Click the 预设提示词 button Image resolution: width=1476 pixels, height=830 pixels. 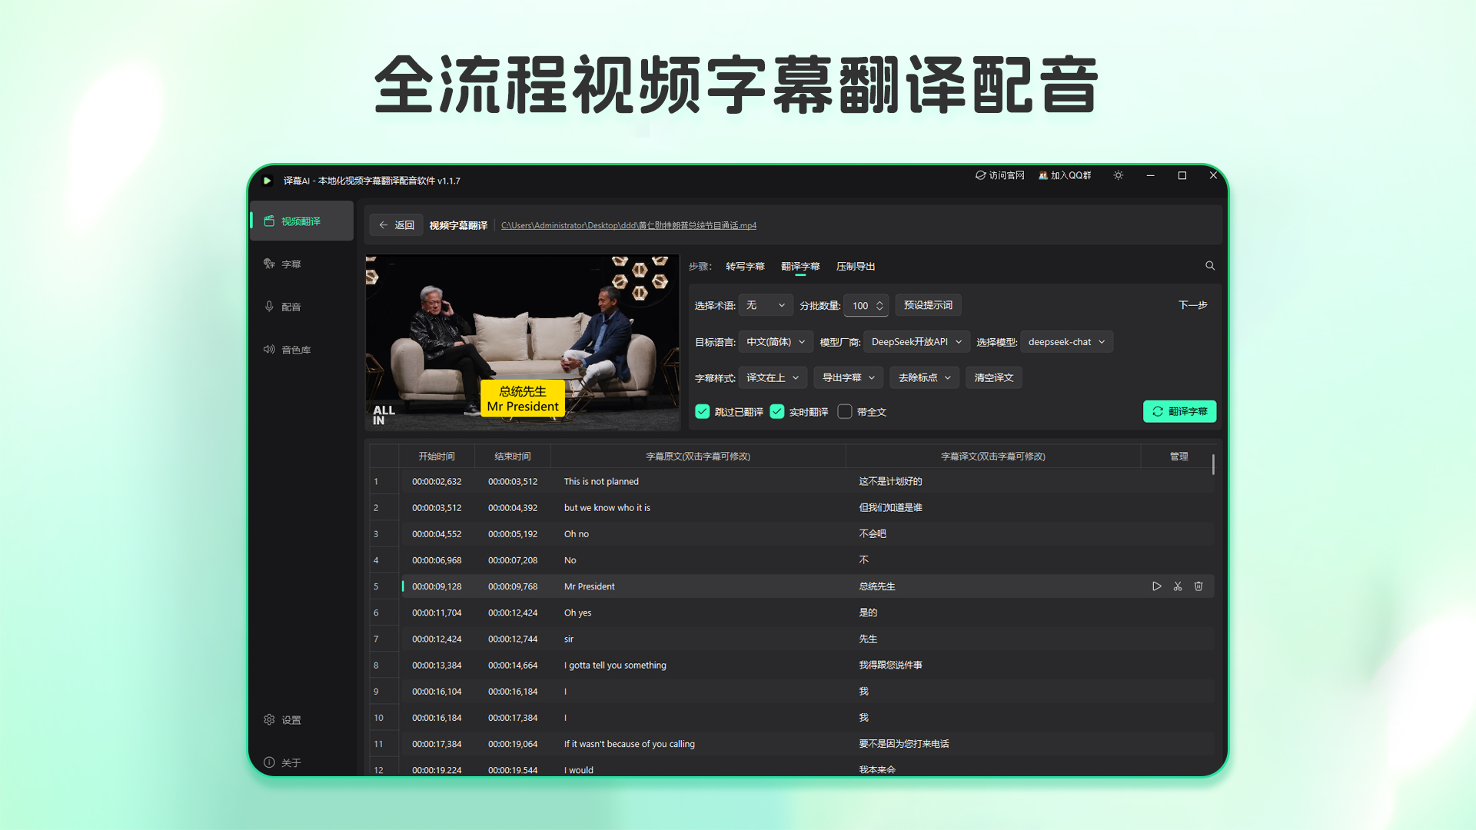(928, 306)
